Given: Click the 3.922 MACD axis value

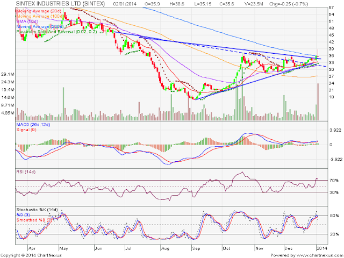Looking at the screenshot, I should [x=336, y=130].
